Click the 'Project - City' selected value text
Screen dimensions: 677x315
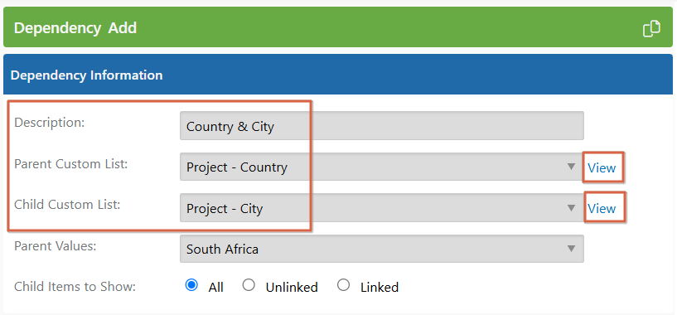point(225,209)
